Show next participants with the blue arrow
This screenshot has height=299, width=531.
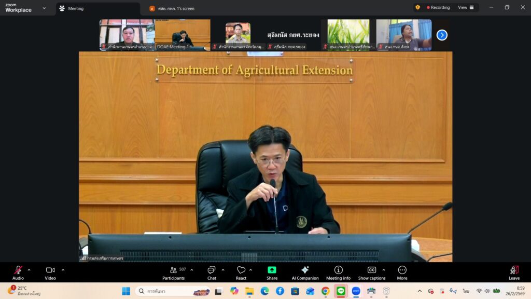pos(442,35)
